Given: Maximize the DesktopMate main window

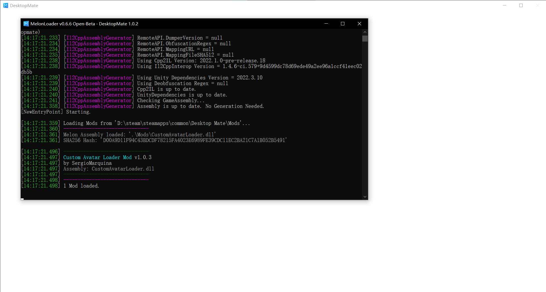Looking at the screenshot, I should tap(521, 5).
